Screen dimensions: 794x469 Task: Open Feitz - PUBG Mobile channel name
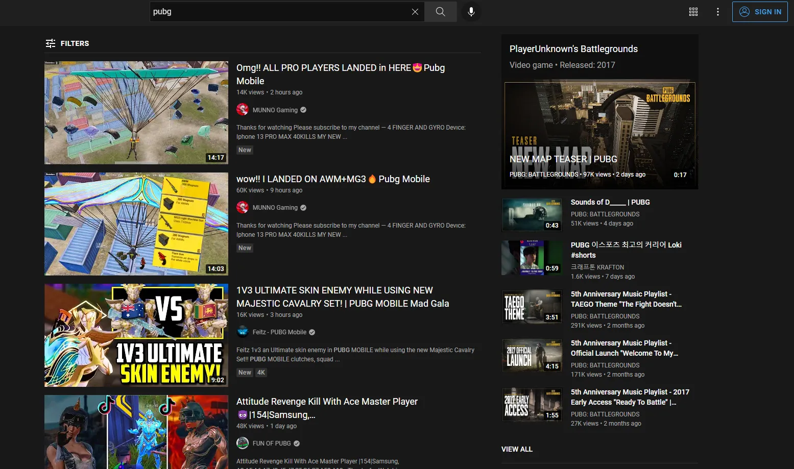pyautogui.click(x=279, y=332)
